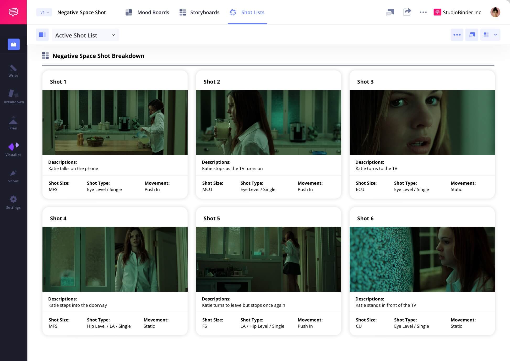Open the more options ellipsis menu in the top bar

click(423, 12)
